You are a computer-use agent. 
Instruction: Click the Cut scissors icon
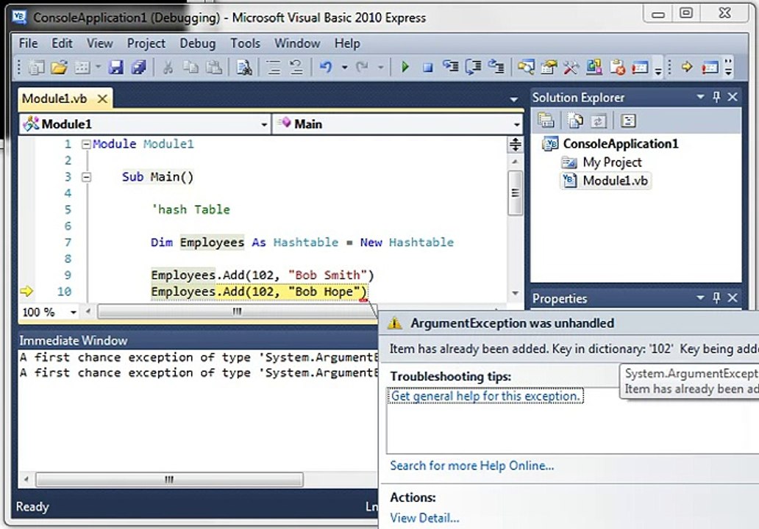168,67
